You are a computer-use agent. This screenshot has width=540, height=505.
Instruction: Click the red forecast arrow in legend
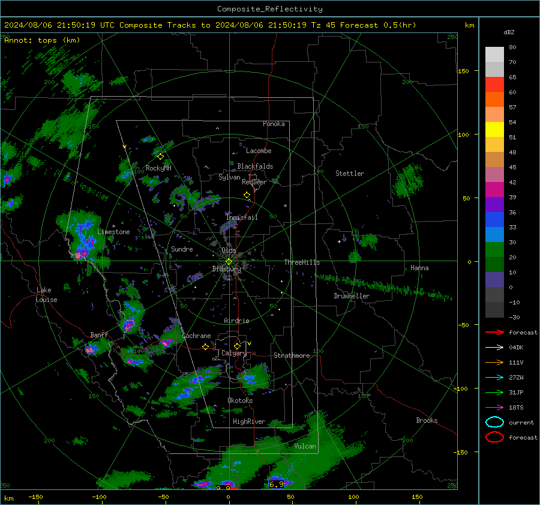point(494,332)
